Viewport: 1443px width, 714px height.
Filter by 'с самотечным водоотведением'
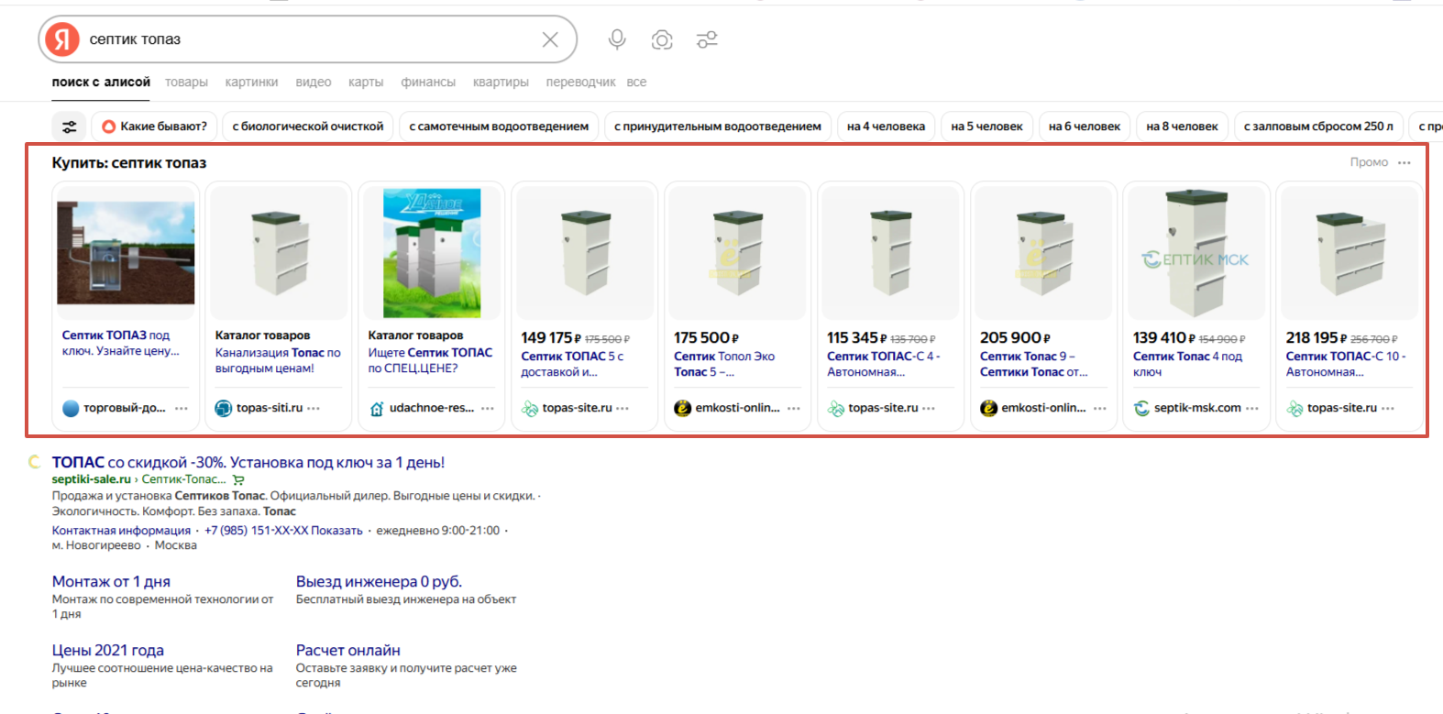coord(499,126)
